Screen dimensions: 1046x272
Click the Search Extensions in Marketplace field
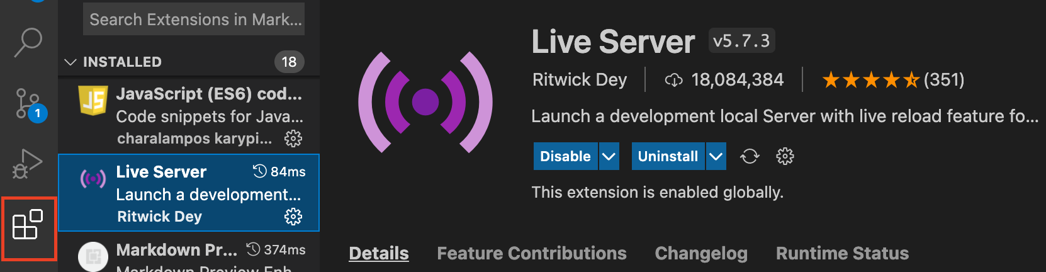coord(194,19)
